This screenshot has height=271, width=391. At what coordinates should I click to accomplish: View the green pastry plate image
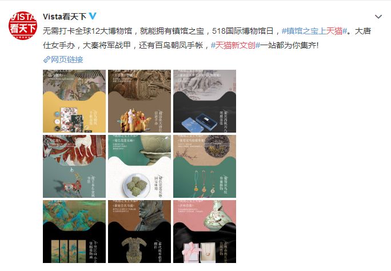tap(139, 166)
